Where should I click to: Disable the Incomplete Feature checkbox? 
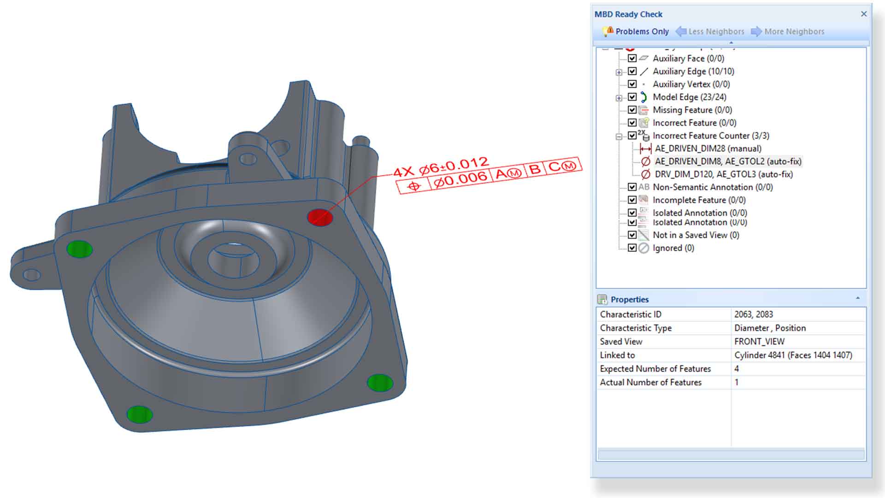point(632,200)
